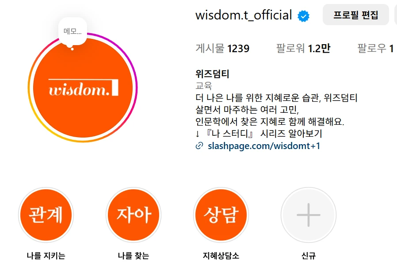Click the chain link icon beside slashpage URL
The height and width of the screenshot is (272, 397).
click(x=199, y=146)
